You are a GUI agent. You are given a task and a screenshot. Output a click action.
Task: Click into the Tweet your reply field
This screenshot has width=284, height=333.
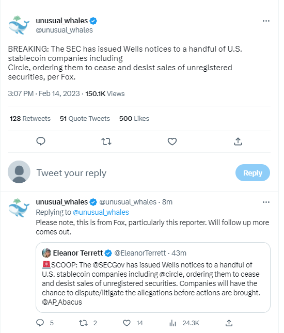pos(132,173)
